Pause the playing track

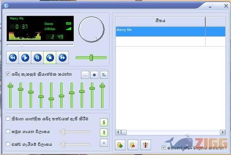click(x=37, y=58)
